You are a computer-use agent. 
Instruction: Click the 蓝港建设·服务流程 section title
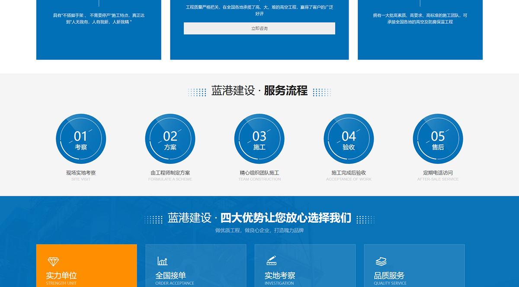click(x=259, y=91)
